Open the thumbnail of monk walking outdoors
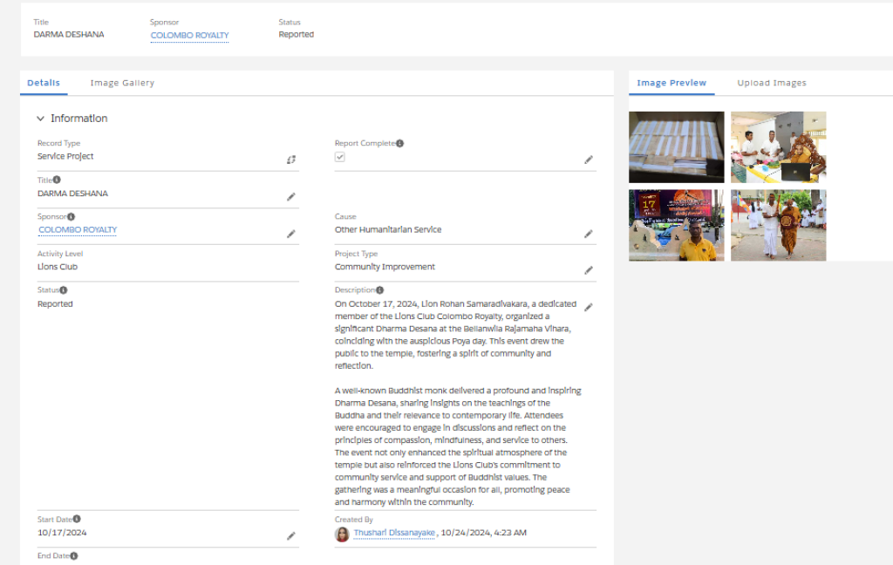 pos(779,226)
